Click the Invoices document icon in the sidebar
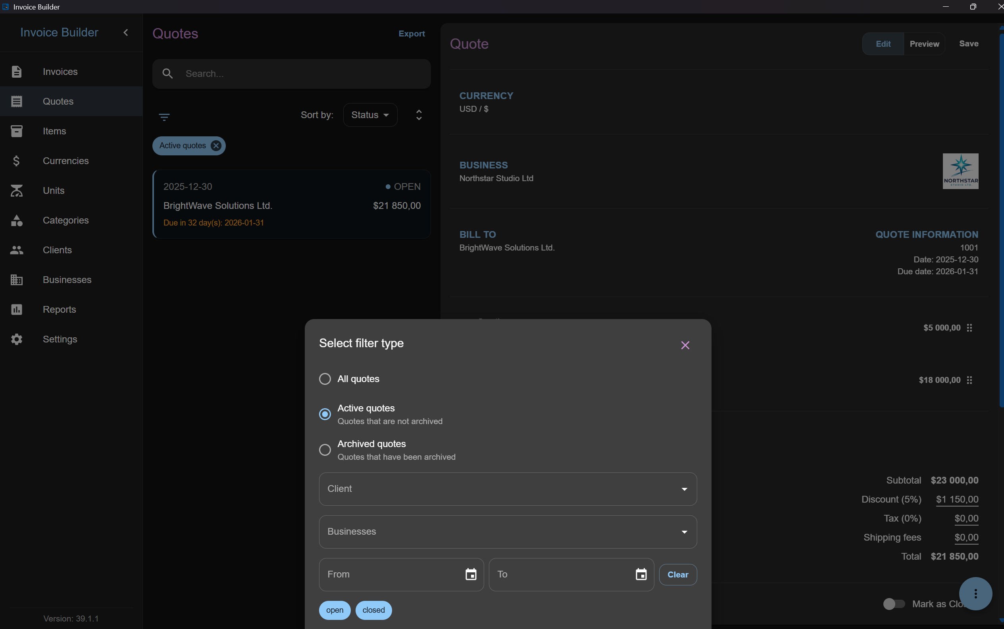 point(16,72)
